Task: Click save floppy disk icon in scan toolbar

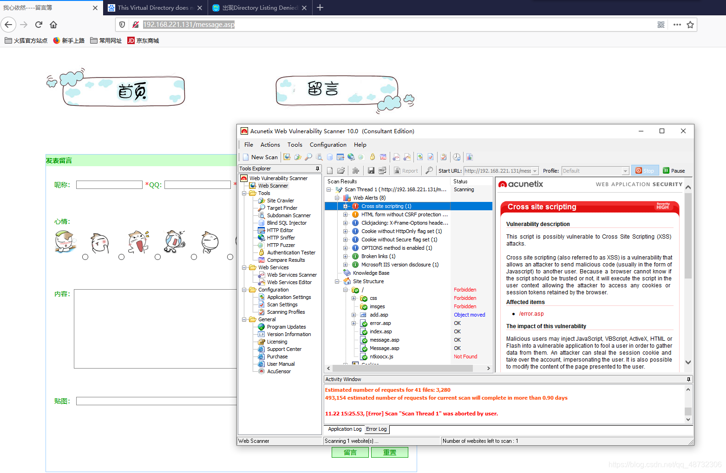Action: 371,171
